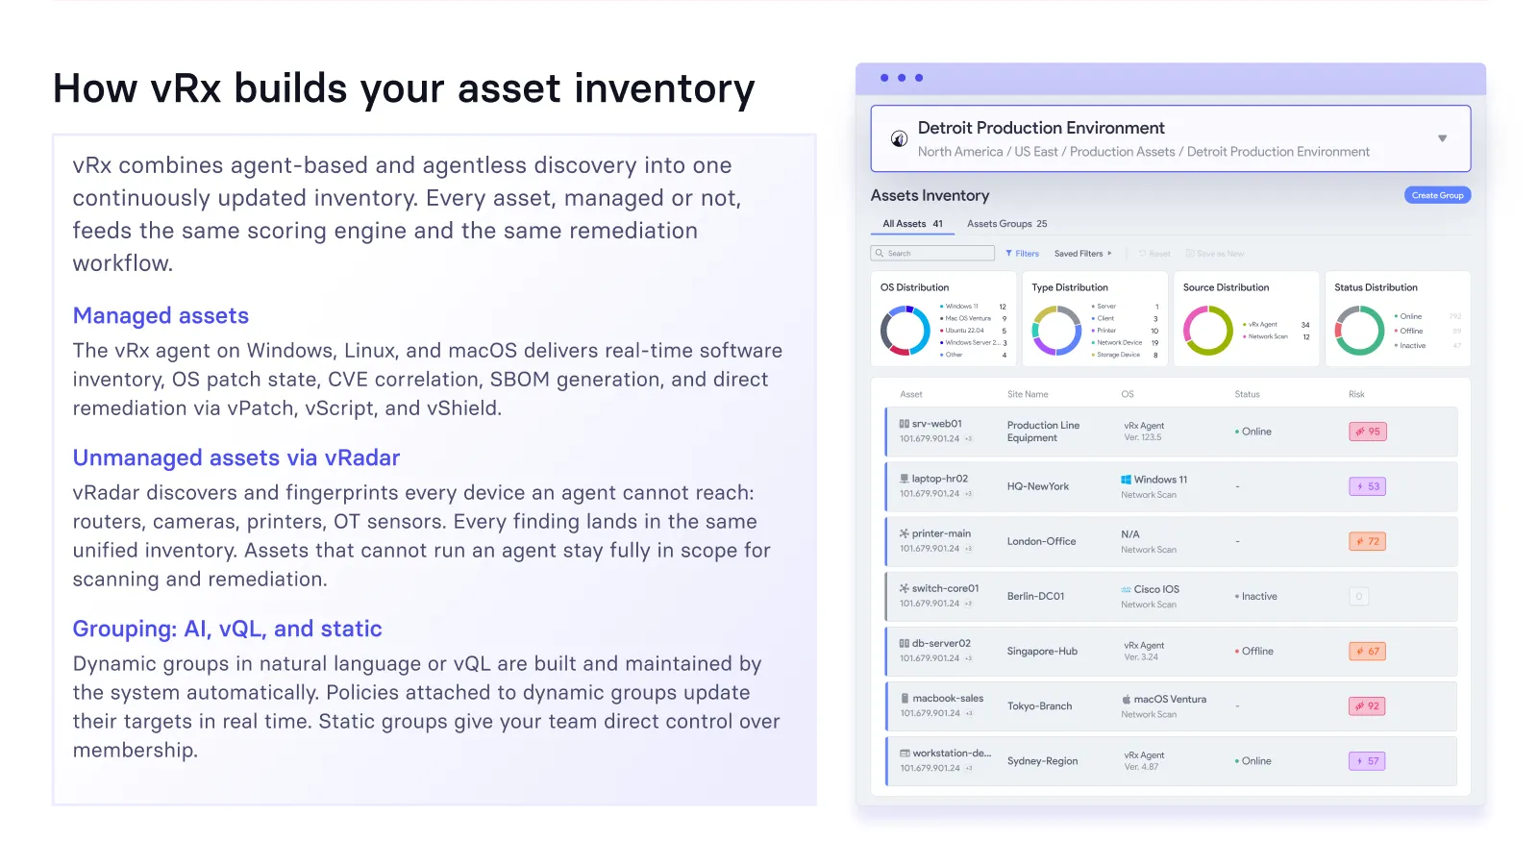Select the Mac OS Ventura legend entry
1538x865 pixels.
tap(973, 319)
